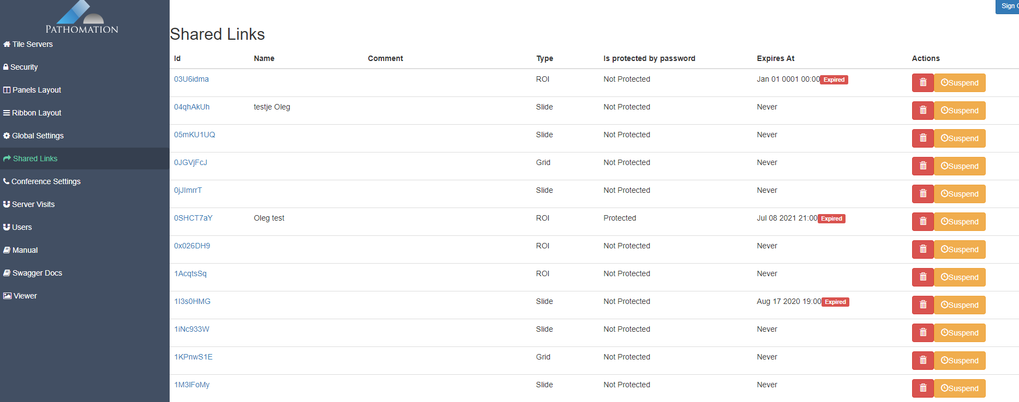Click trash icon in the 1KPnwS1E row
1019x402 pixels.
pyautogui.click(x=922, y=361)
